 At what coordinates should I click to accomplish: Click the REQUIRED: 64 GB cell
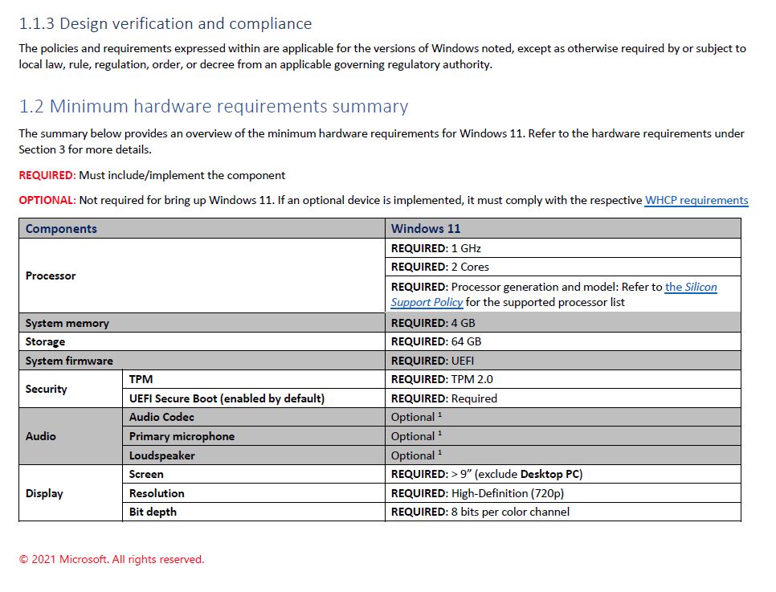[562, 341]
